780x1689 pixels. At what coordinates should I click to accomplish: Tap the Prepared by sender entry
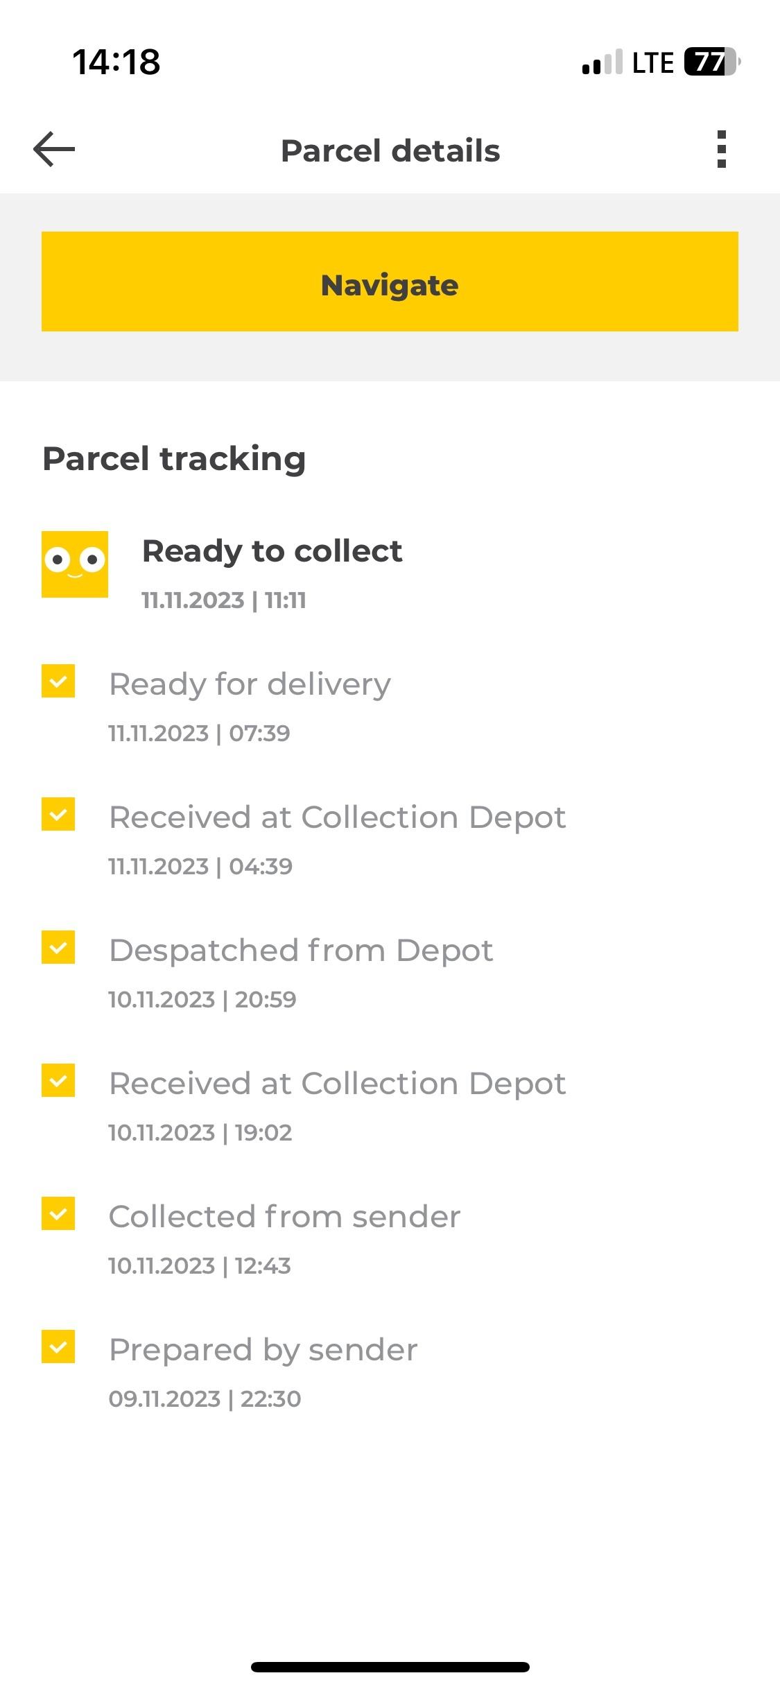point(263,1351)
